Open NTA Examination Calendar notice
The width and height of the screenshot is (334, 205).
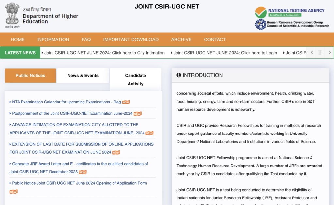[x=66, y=102]
